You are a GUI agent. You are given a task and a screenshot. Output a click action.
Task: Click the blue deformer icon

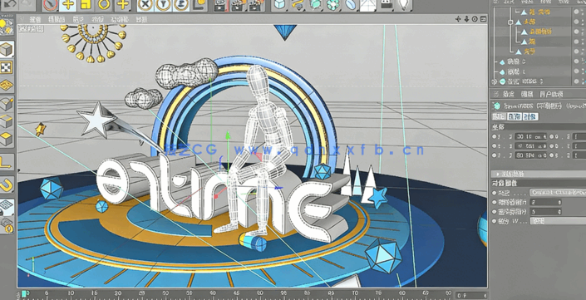pyautogui.click(x=351, y=4)
